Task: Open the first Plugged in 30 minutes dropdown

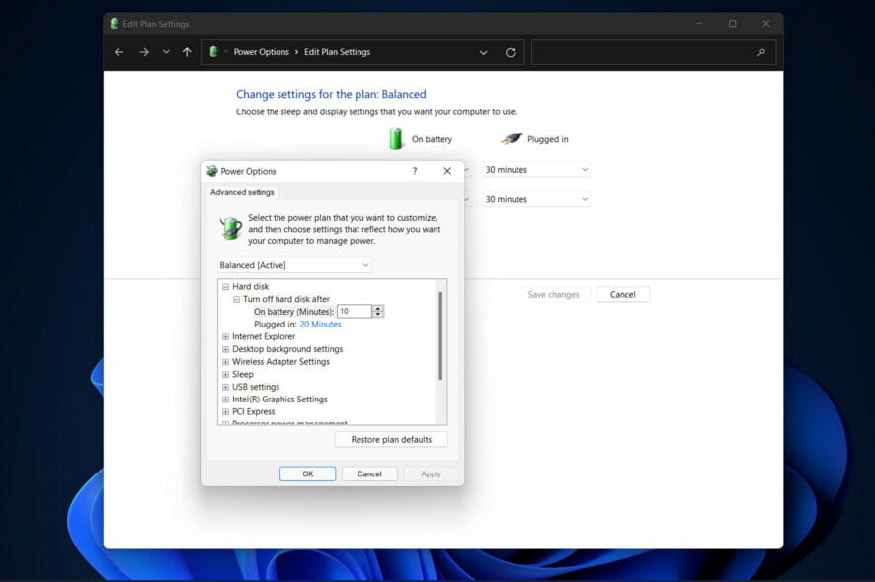Action: 536,169
